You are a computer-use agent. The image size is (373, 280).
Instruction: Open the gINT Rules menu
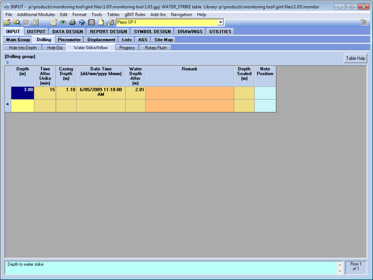[x=135, y=15]
